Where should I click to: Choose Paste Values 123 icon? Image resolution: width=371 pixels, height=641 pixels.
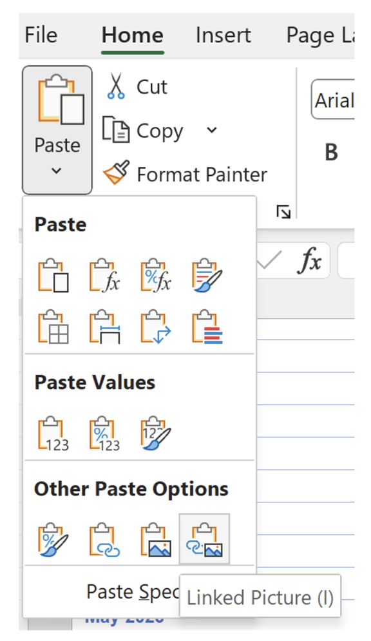pyautogui.click(x=53, y=434)
